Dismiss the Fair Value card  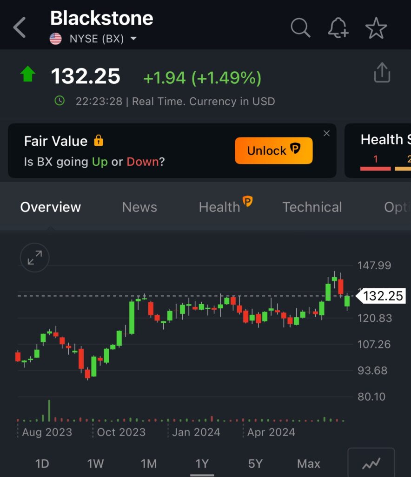[x=326, y=134]
